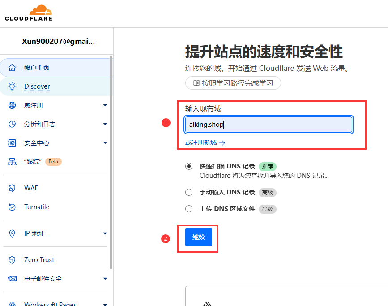Click the 输入现有域 domain input field
388x306 pixels.
tap(269, 125)
